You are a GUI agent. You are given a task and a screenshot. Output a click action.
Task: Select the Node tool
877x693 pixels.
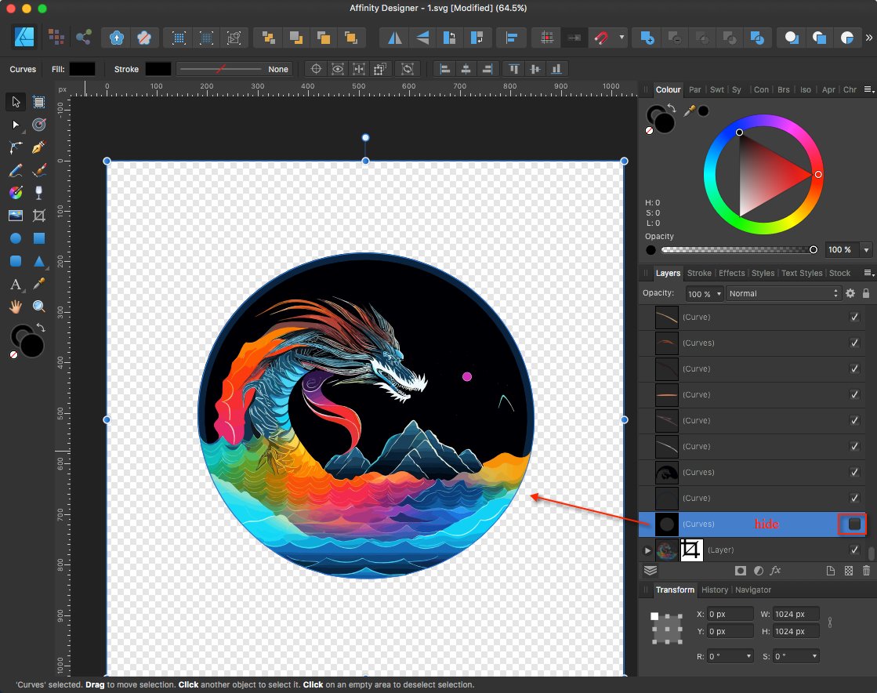[14, 124]
